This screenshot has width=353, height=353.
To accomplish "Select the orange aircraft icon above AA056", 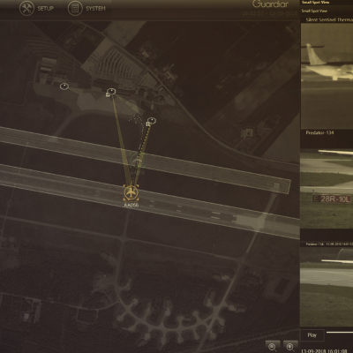I will pos(131,192).
